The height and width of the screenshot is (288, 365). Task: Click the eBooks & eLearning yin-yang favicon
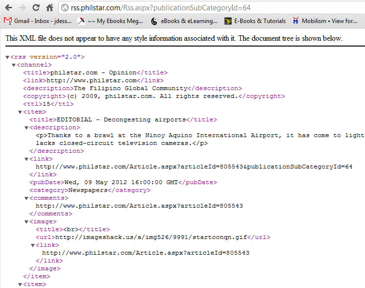tap(154, 21)
